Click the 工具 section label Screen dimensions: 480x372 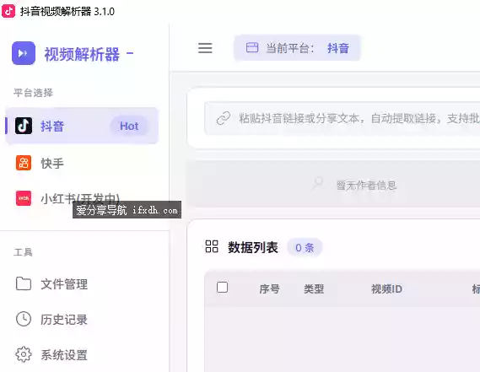[23, 252]
